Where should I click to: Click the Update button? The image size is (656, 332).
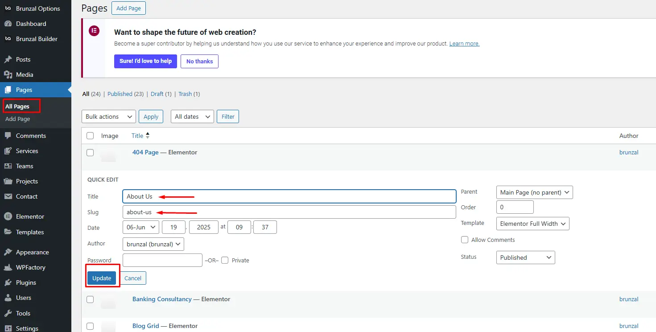102,278
